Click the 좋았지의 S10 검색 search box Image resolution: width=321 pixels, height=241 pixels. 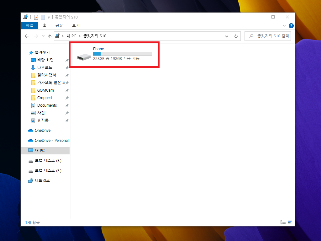click(x=268, y=36)
